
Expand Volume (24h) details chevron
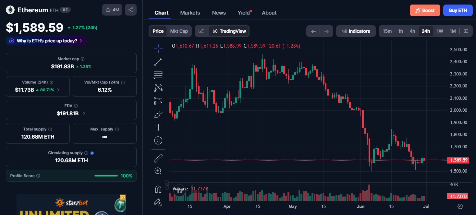coord(58,90)
